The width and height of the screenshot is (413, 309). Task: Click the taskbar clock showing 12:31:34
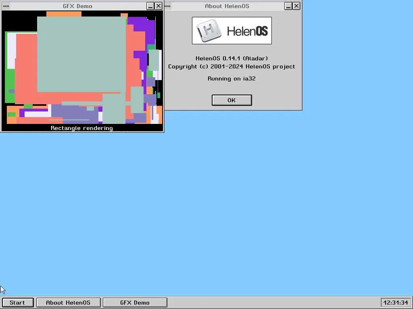pos(396,303)
